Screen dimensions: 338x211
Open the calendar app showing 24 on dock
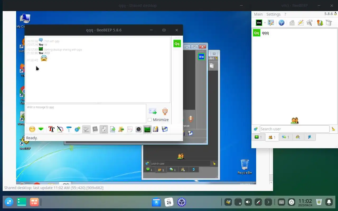tap(169, 202)
